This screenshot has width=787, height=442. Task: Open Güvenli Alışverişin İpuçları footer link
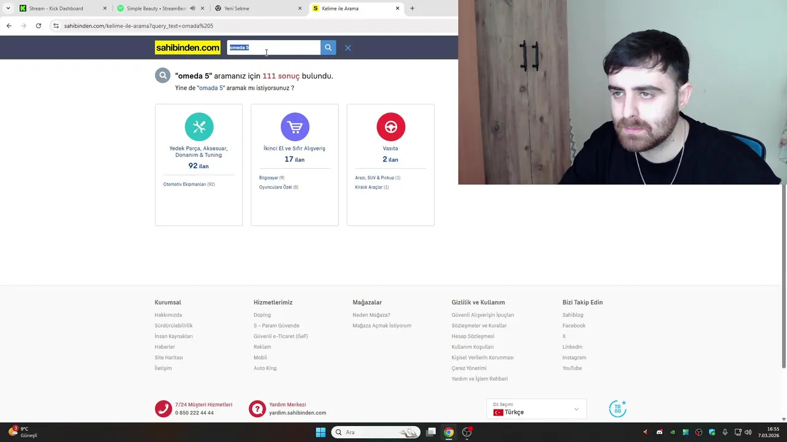coord(483,315)
